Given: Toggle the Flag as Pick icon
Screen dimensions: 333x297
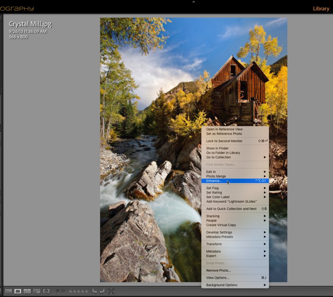Looking at the screenshot, I should point(58,291).
